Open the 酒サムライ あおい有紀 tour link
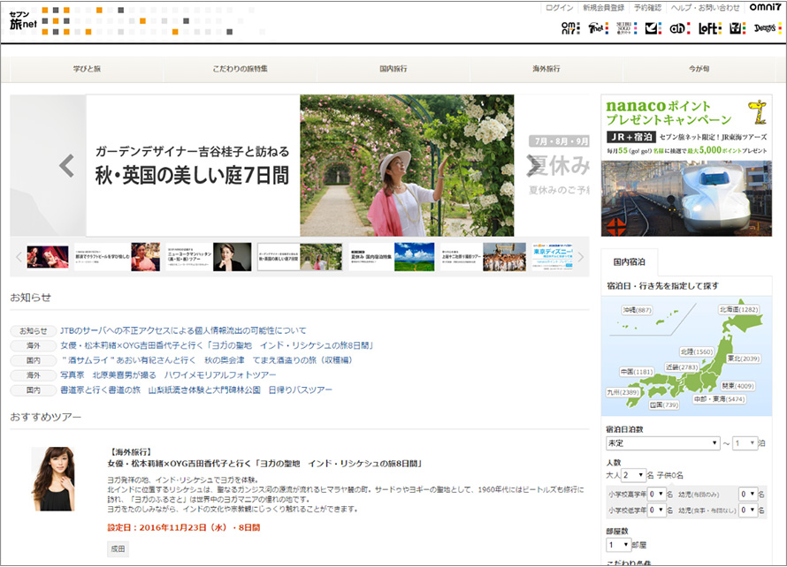The image size is (787, 567). pos(207,360)
